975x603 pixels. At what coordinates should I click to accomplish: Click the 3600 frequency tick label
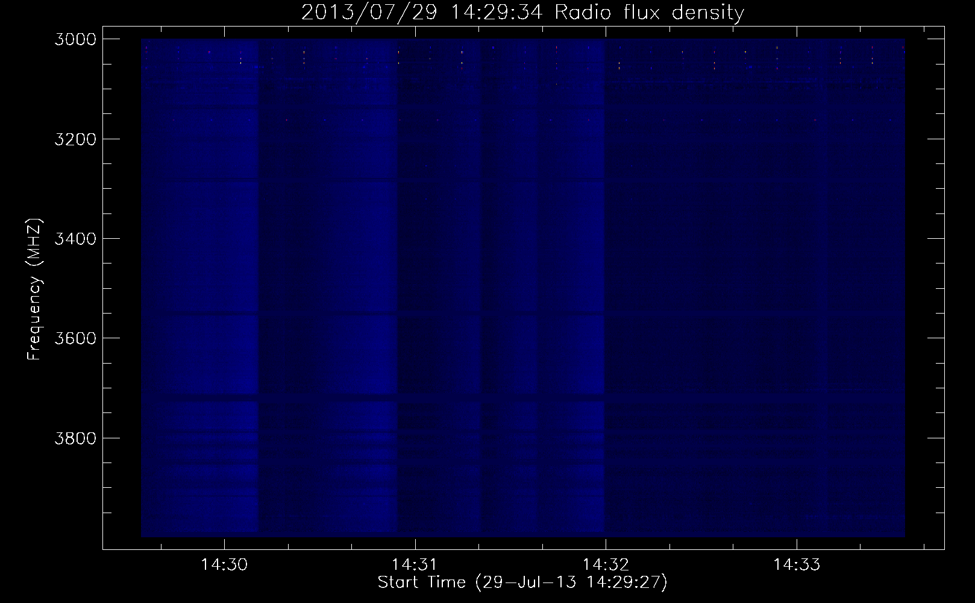tap(75, 338)
